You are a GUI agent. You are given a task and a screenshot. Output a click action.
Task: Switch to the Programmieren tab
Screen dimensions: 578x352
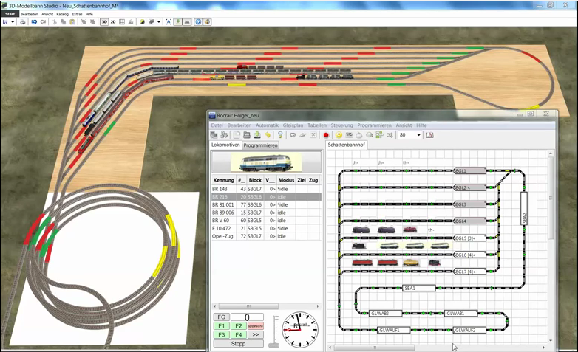[260, 145]
